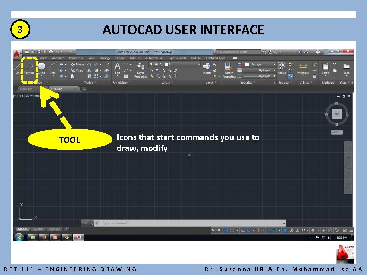Viewport: 367px width, 275px height.
Task: Select the Circle tool
Action: [x=42, y=69]
